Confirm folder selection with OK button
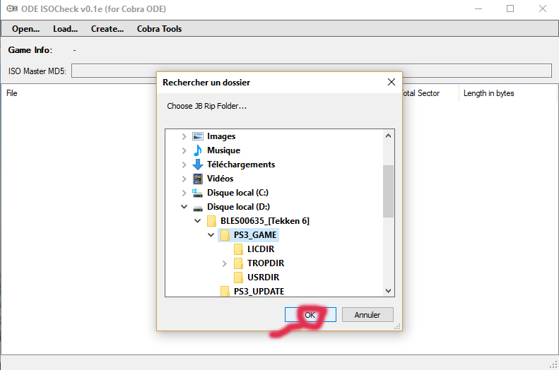Viewport: 559px width, 370px height. [x=310, y=315]
